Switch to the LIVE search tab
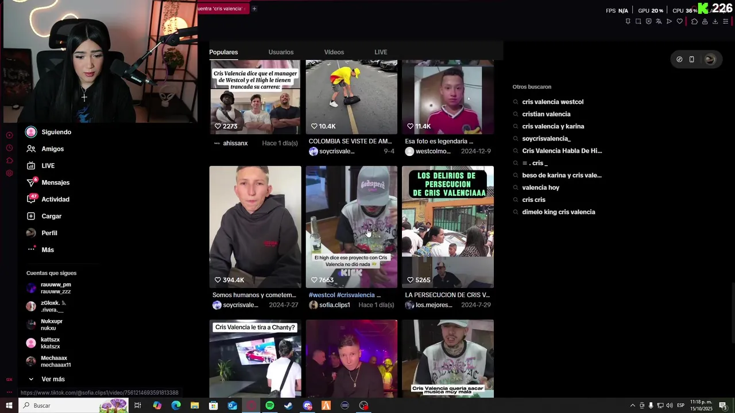735x413 pixels. pos(381,52)
